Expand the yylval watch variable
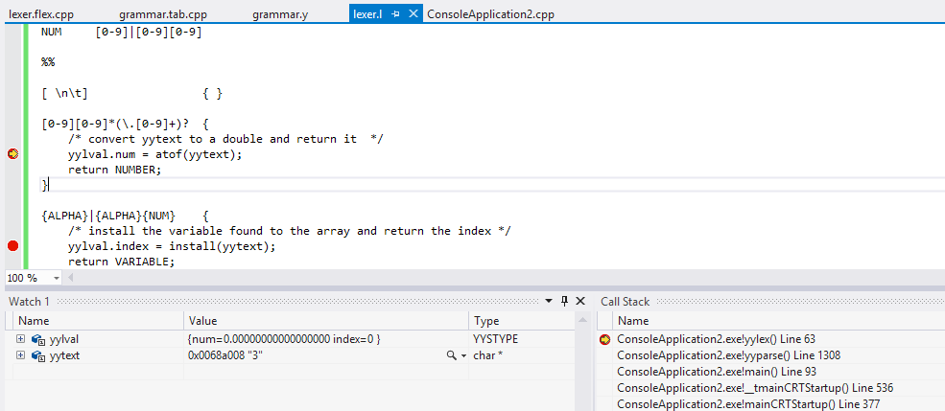Viewport: 945px width, 411px height. click(20, 339)
